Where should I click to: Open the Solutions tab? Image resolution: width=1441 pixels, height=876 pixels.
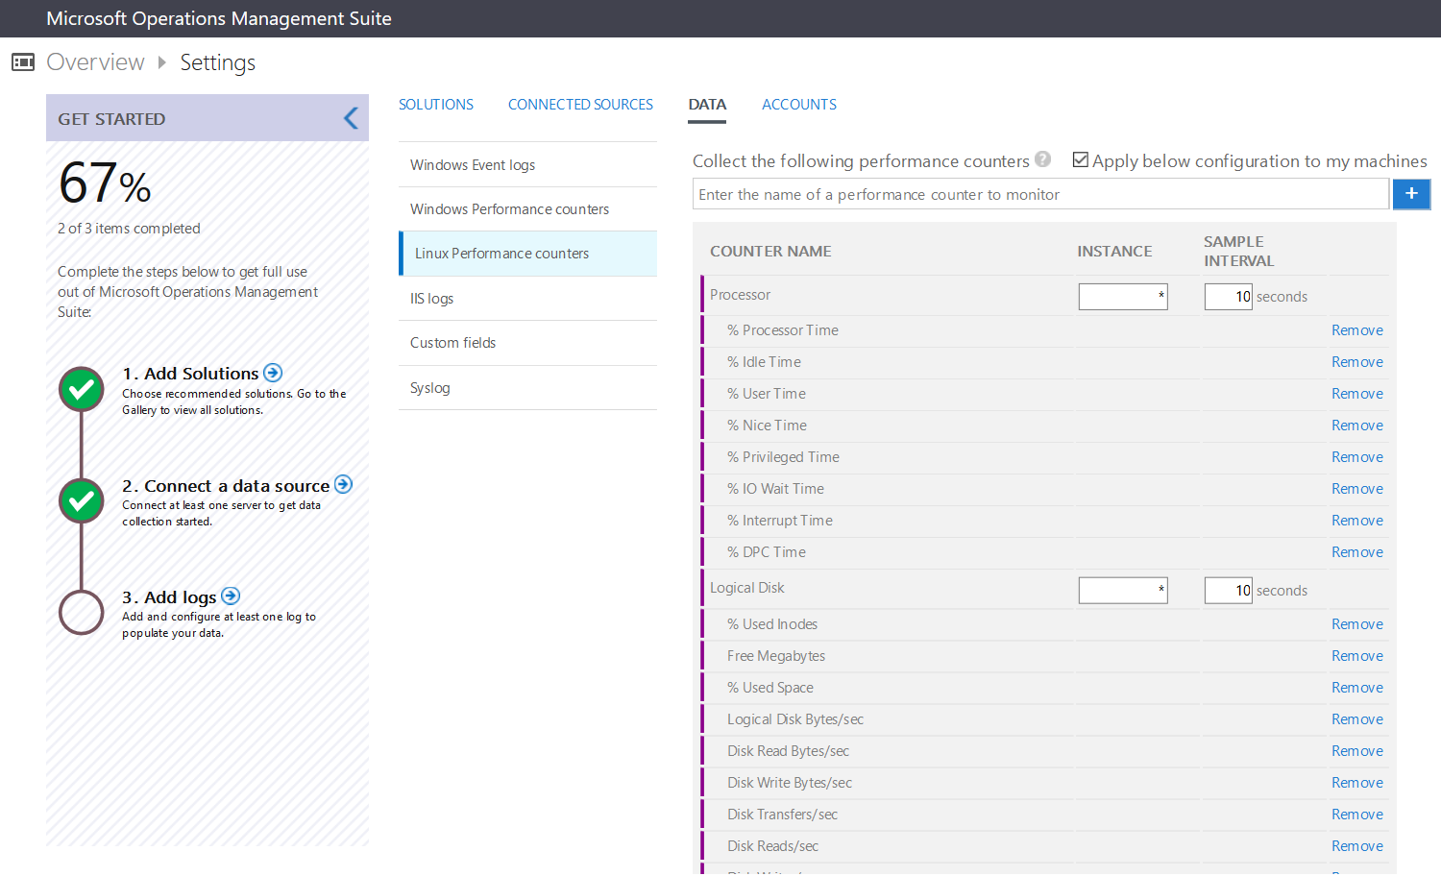(x=436, y=105)
